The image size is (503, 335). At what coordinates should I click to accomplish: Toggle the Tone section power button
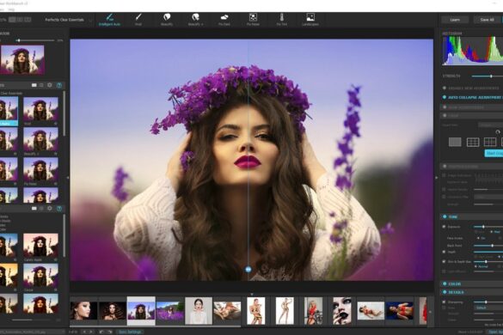[x=445, y=216]
